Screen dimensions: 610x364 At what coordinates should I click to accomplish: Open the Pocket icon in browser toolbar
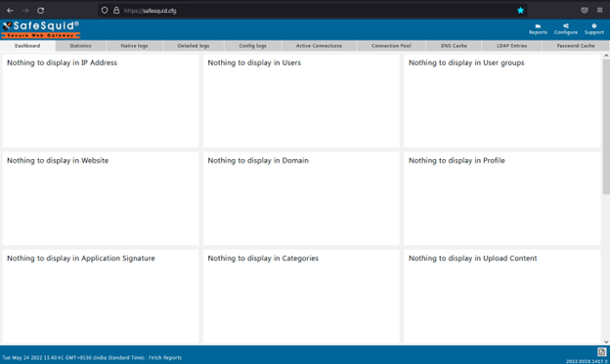click(585, 11)
